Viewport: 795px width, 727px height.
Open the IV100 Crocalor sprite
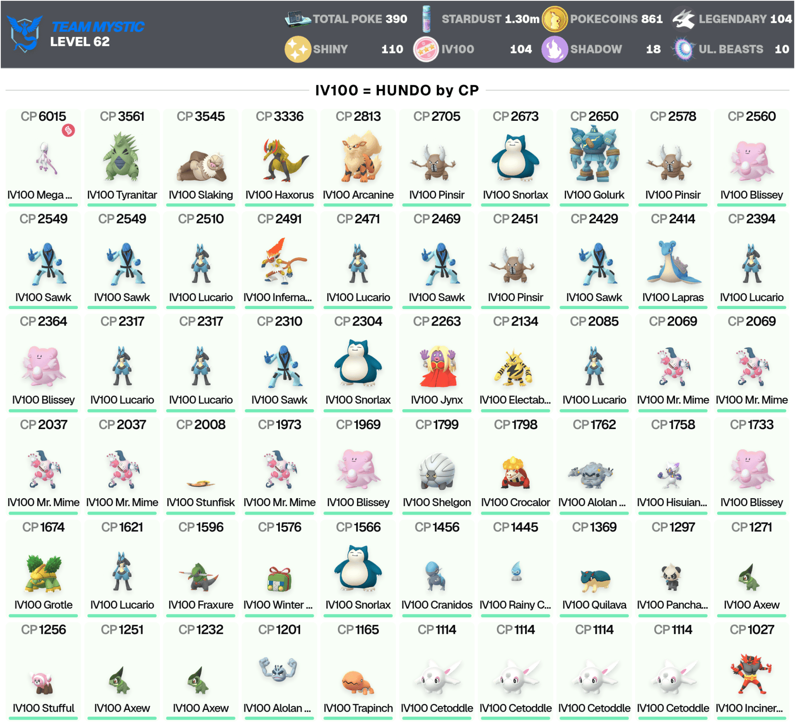point(515,473)
